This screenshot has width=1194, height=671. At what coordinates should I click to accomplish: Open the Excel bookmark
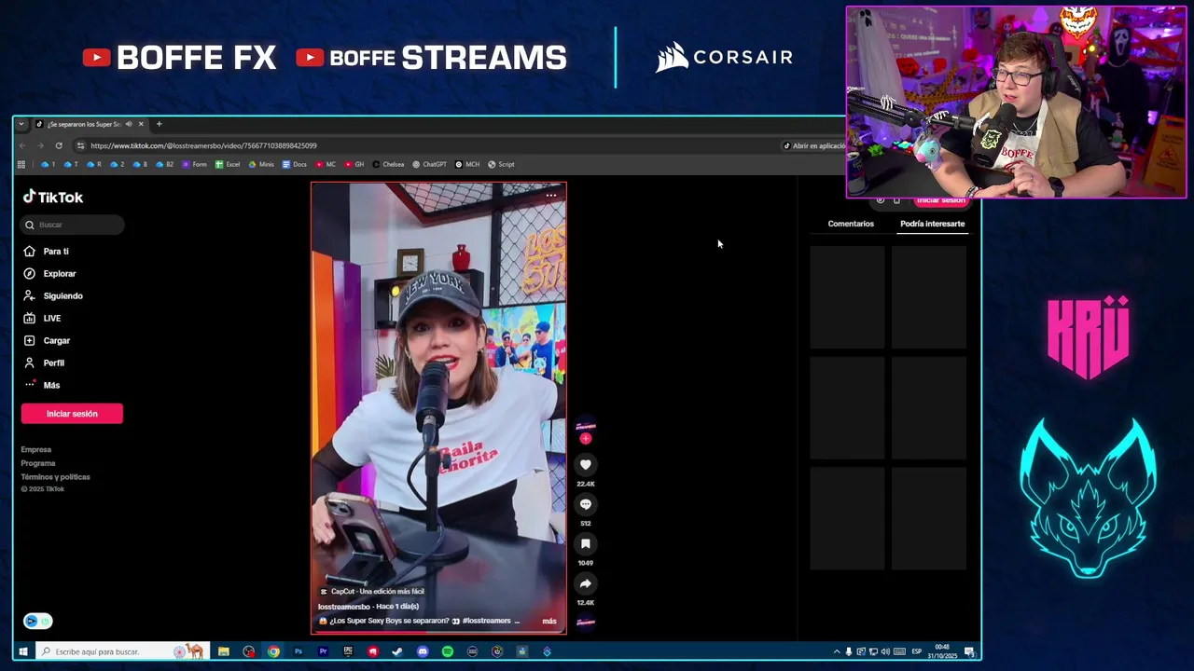coord(228,164)
